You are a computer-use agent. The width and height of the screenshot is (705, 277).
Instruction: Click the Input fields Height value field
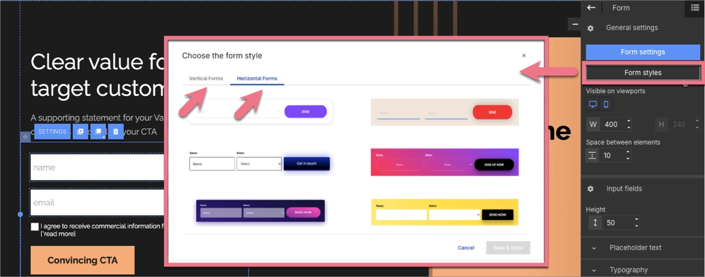(616, 223)
